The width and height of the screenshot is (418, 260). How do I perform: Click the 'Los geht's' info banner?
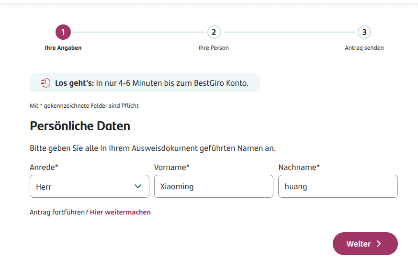(145, 83)
